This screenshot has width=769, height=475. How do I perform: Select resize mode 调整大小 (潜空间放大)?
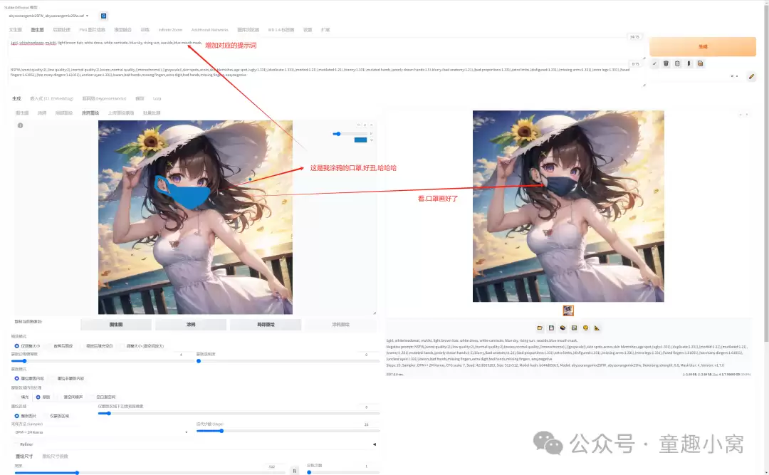tap(142, 346)
